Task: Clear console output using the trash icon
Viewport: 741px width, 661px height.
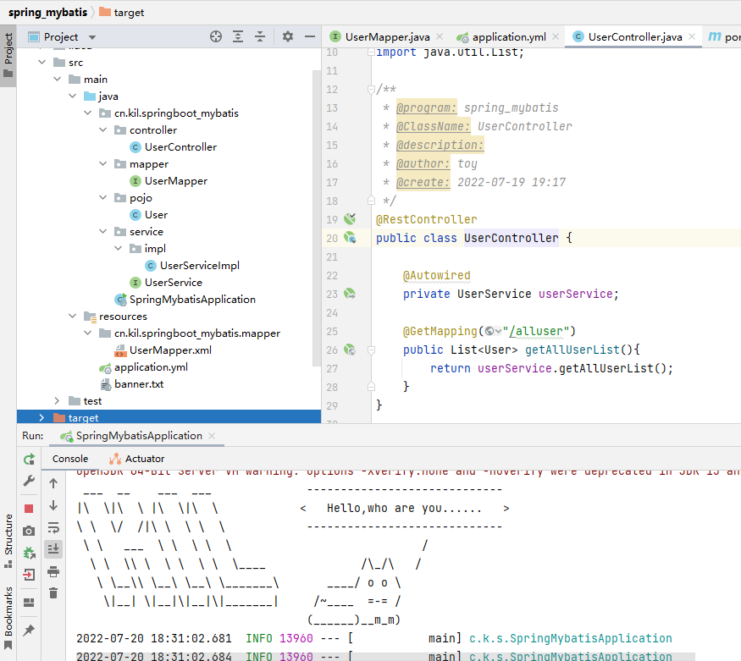Action: [53, 594]
